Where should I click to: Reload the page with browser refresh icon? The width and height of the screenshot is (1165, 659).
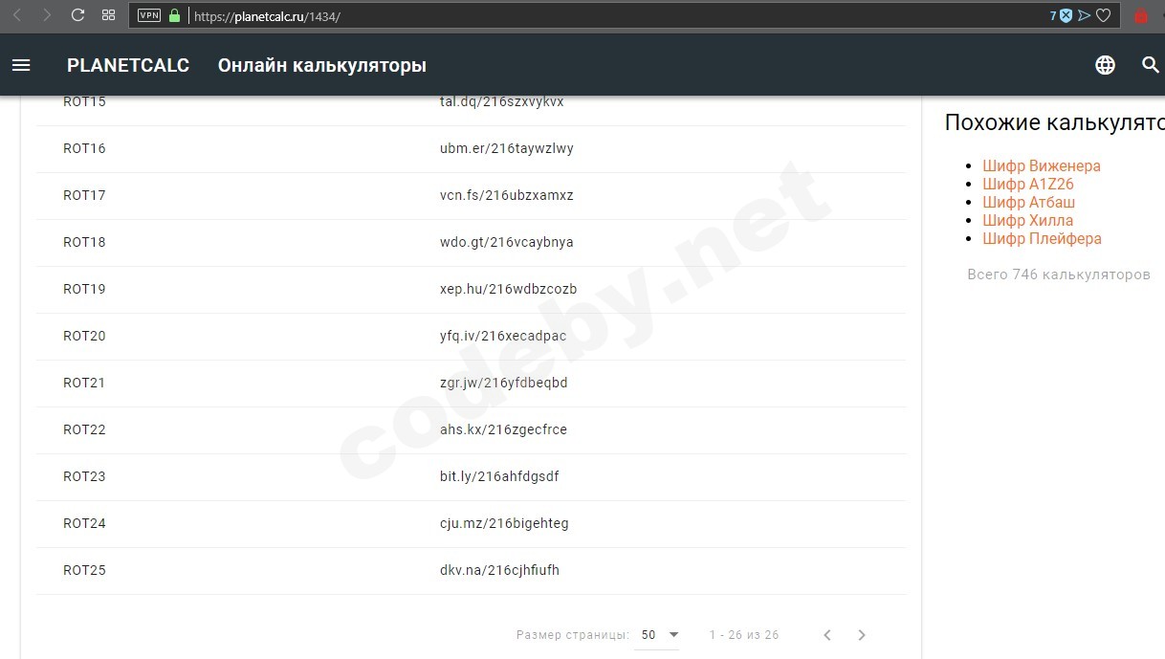77,15
